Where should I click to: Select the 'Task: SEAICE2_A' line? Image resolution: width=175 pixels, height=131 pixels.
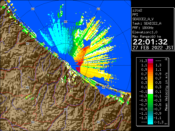[x=147, y=23]
